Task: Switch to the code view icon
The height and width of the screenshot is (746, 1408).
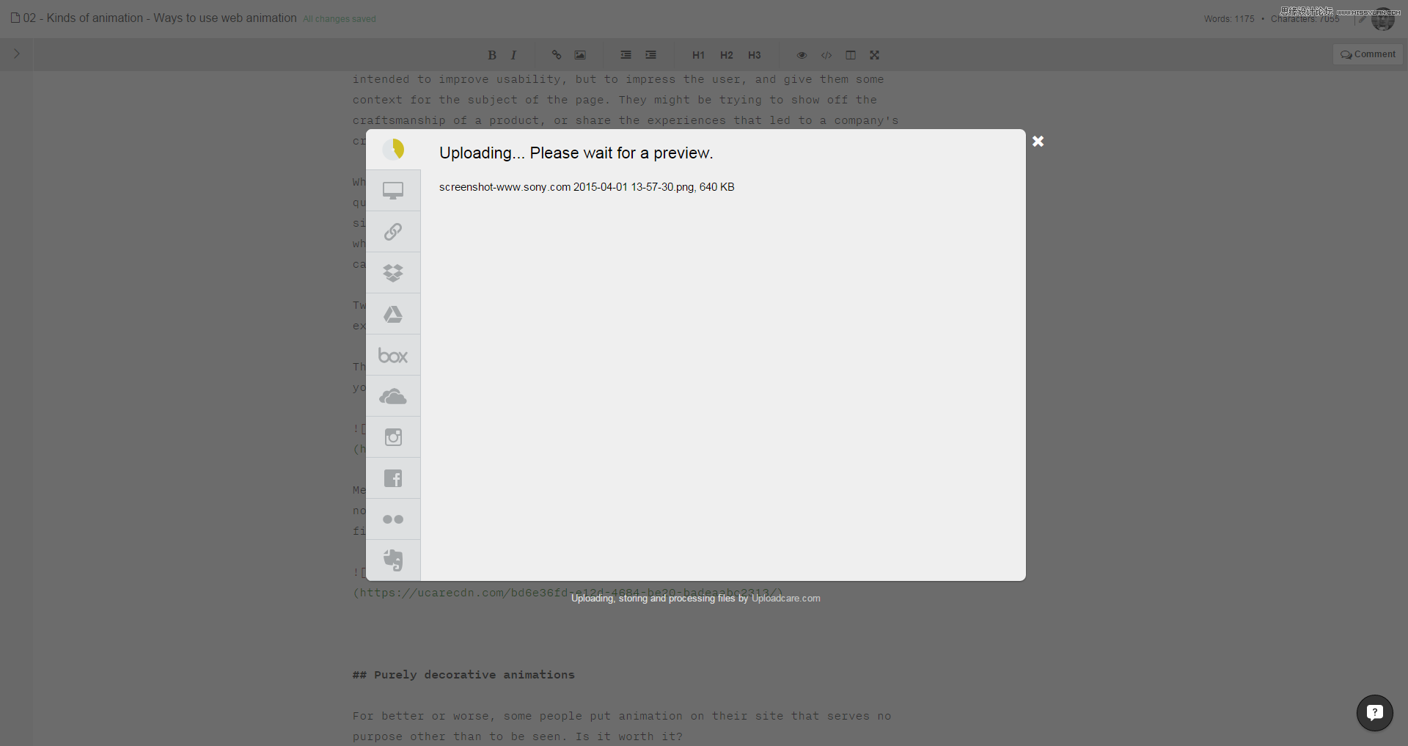Action: (x=826, y=55)
